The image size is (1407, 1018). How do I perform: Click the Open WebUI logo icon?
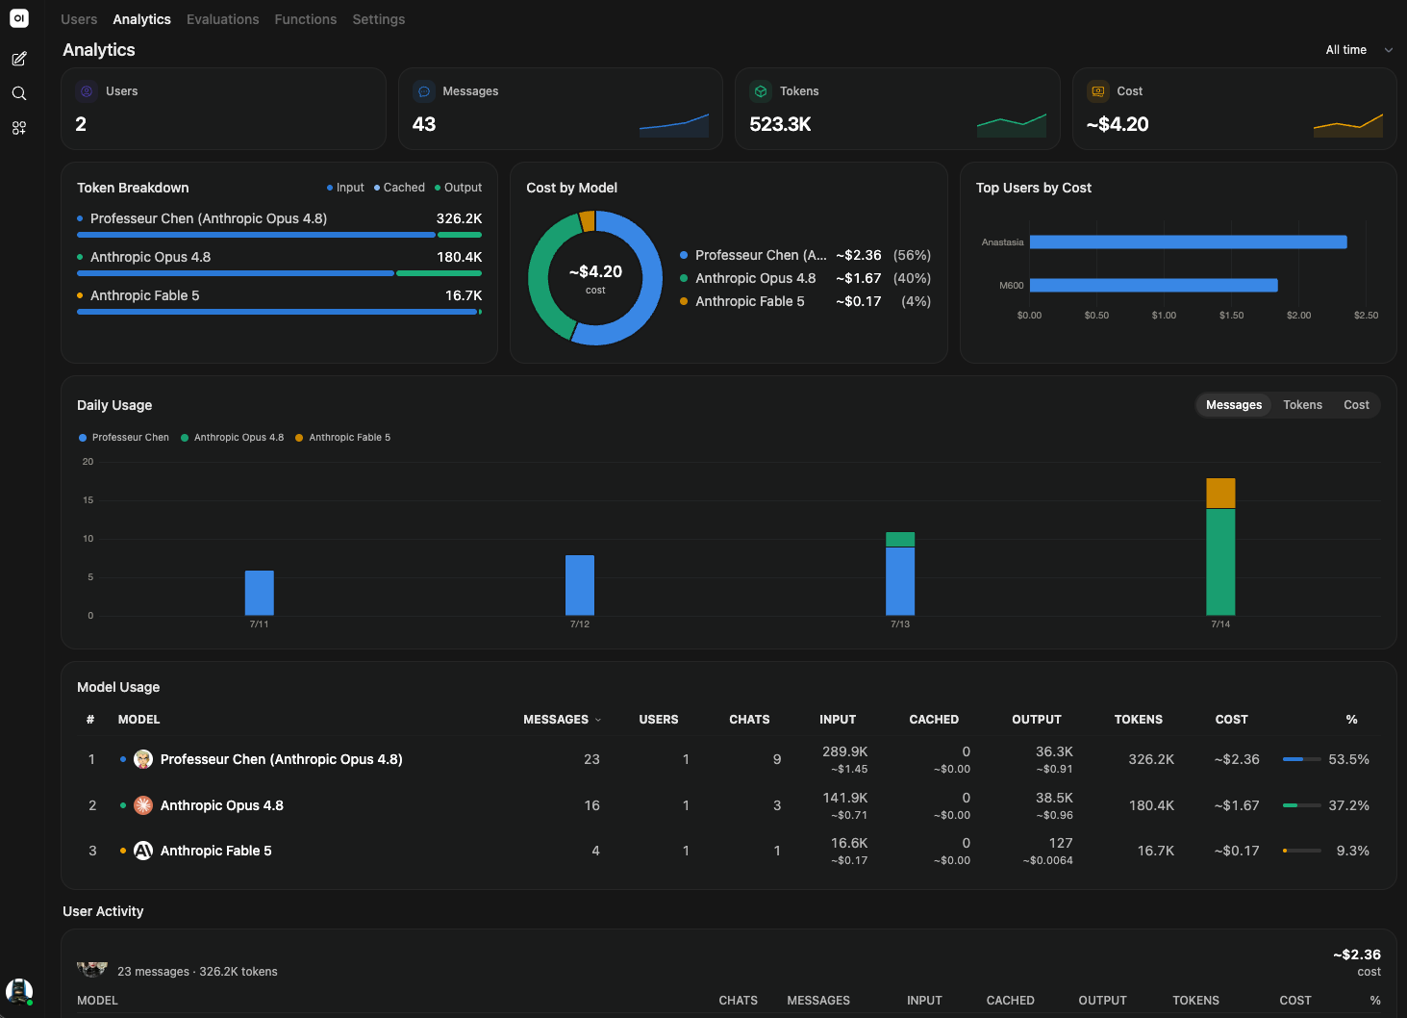(18, 18)
